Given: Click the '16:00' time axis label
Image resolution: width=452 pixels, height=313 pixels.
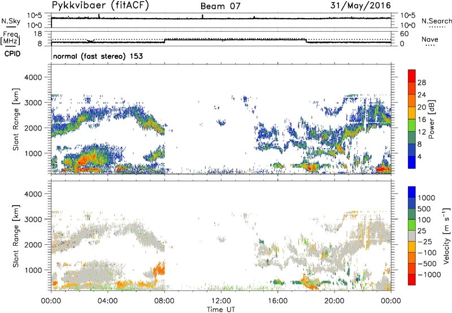Looking at the screenshot, I should click(277, 301).
